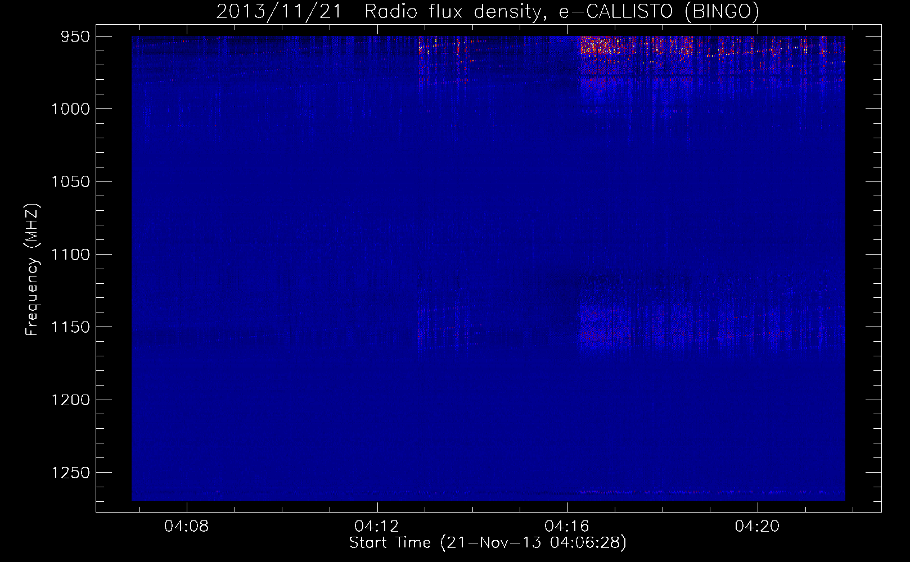This screenshot has height=562, width=910.
Task: Click the 1000 frequency tick label
Action: point(70,109)
